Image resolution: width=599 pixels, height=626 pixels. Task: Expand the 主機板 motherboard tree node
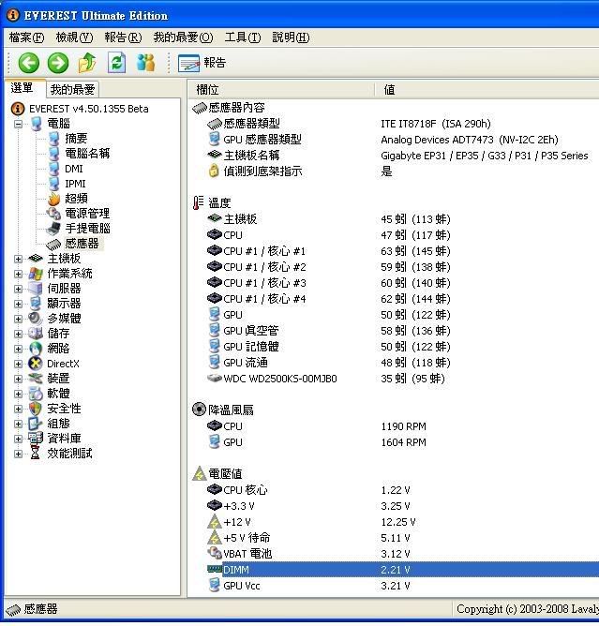click(18, 259)
